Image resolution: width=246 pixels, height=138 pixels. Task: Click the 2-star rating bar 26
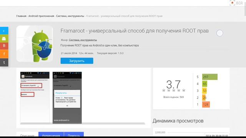click(204, 97)
